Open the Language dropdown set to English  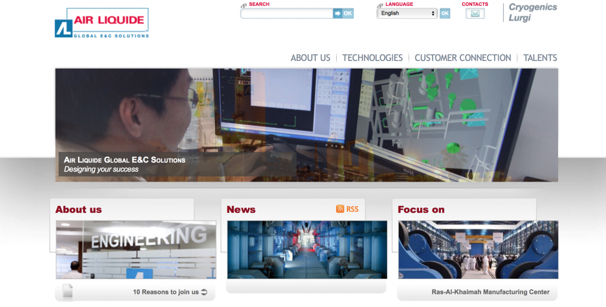407,13
